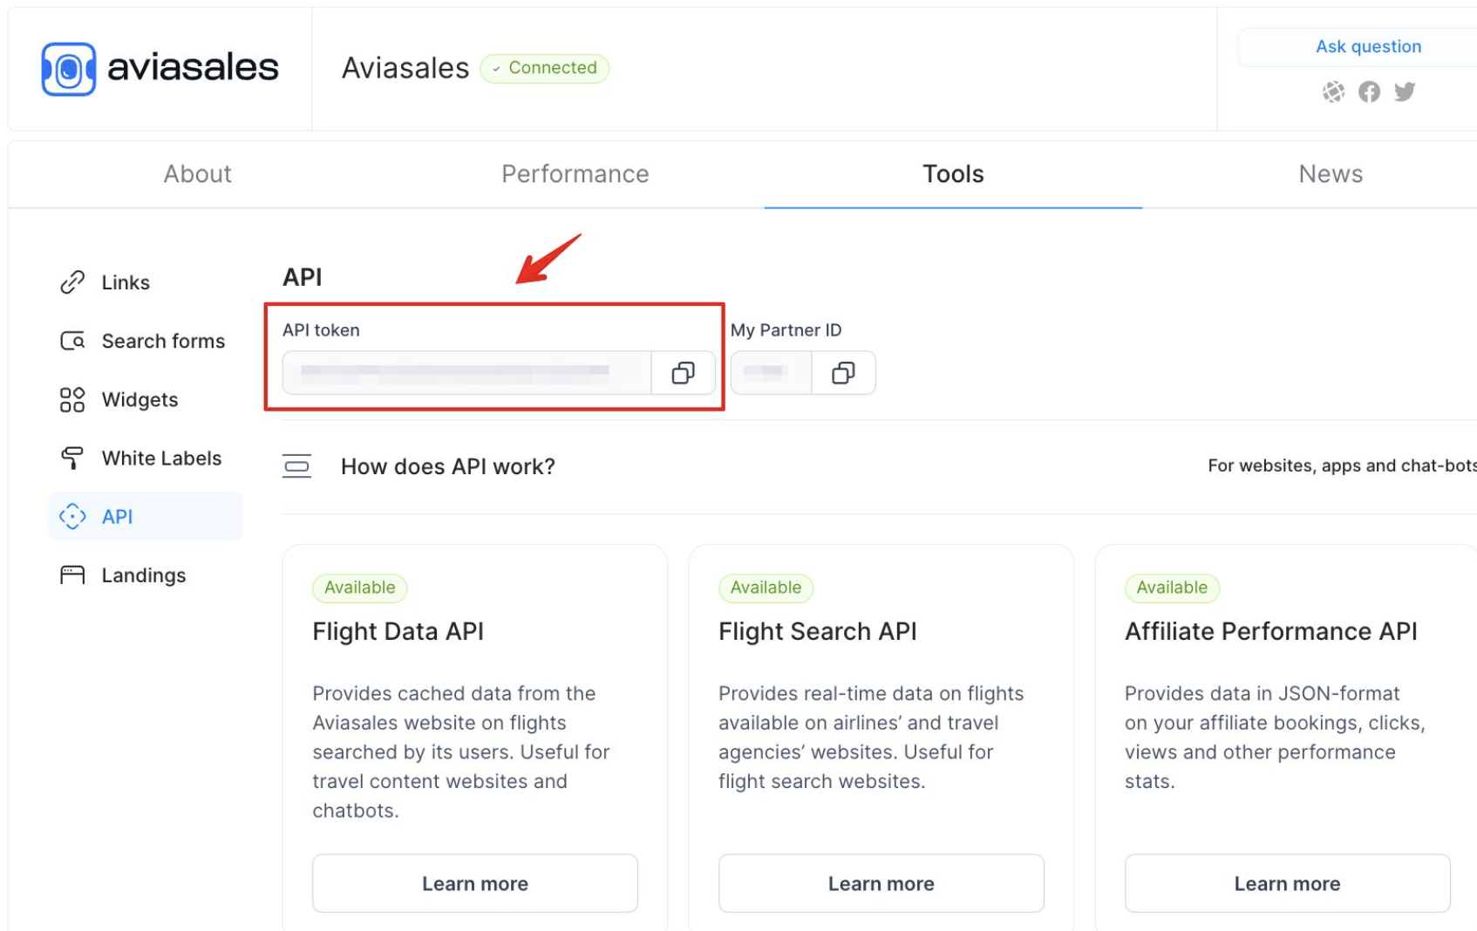Select API item in sidebar
This screenshot has height=931, width=1477.
click(117, 517)
